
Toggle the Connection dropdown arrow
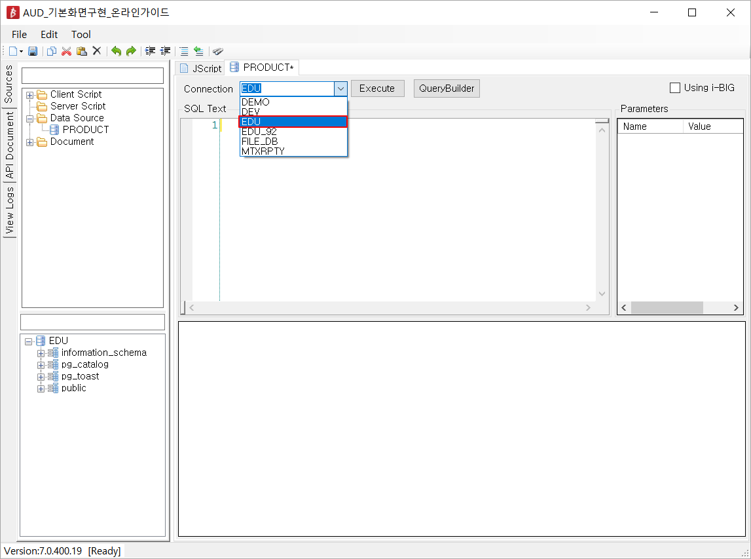click(340, 88)
